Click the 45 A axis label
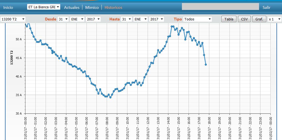This screenshot has height=140, width=282. [x=19, y=58]
